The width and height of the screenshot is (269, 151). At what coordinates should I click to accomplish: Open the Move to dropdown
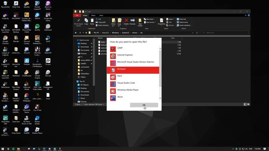(x=113, y=22)
